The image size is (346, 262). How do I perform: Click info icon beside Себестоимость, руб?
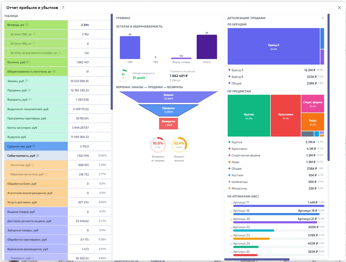point(38,156)
